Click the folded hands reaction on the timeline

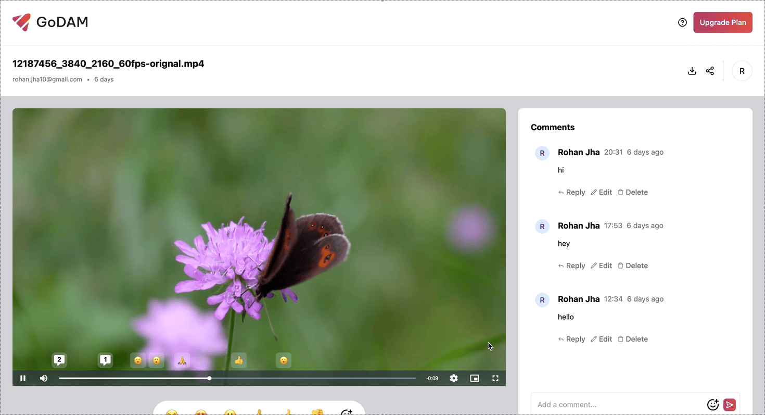tap(182, 360)
